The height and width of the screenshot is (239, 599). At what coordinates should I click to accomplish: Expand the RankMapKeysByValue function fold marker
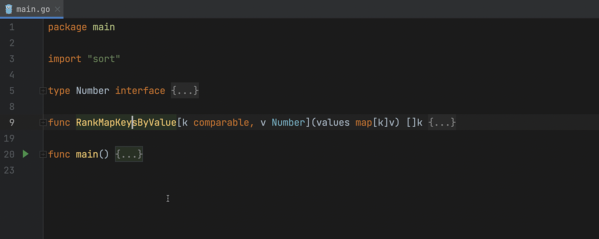pos(43,123)
